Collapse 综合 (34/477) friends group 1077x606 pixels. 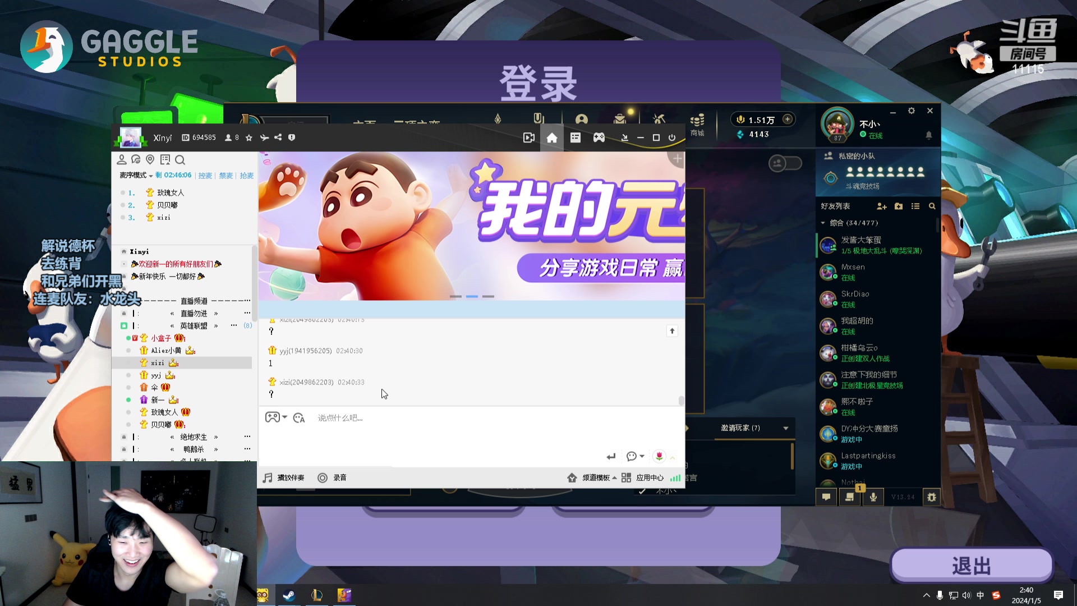pyautogui.click(x=823, y=223)
